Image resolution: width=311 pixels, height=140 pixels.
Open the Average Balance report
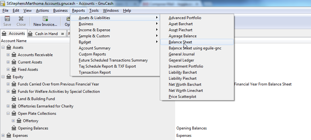point(197,36)
